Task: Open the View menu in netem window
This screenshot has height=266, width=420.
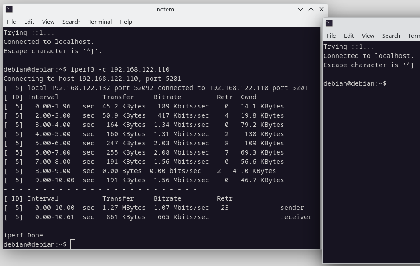Action: (48, 22)
